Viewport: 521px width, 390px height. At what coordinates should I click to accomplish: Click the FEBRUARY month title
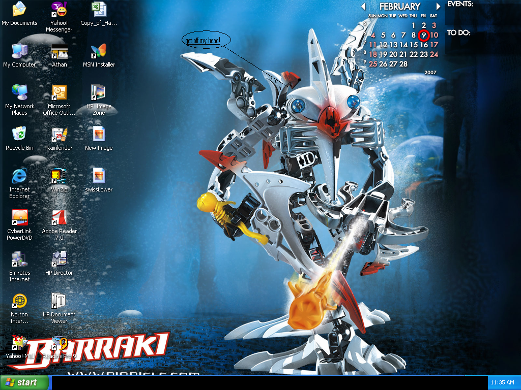[x=400, y=6]
